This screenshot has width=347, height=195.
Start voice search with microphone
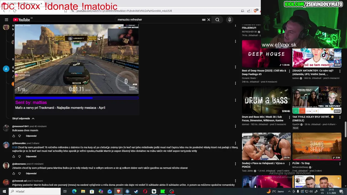click(230, 20)
